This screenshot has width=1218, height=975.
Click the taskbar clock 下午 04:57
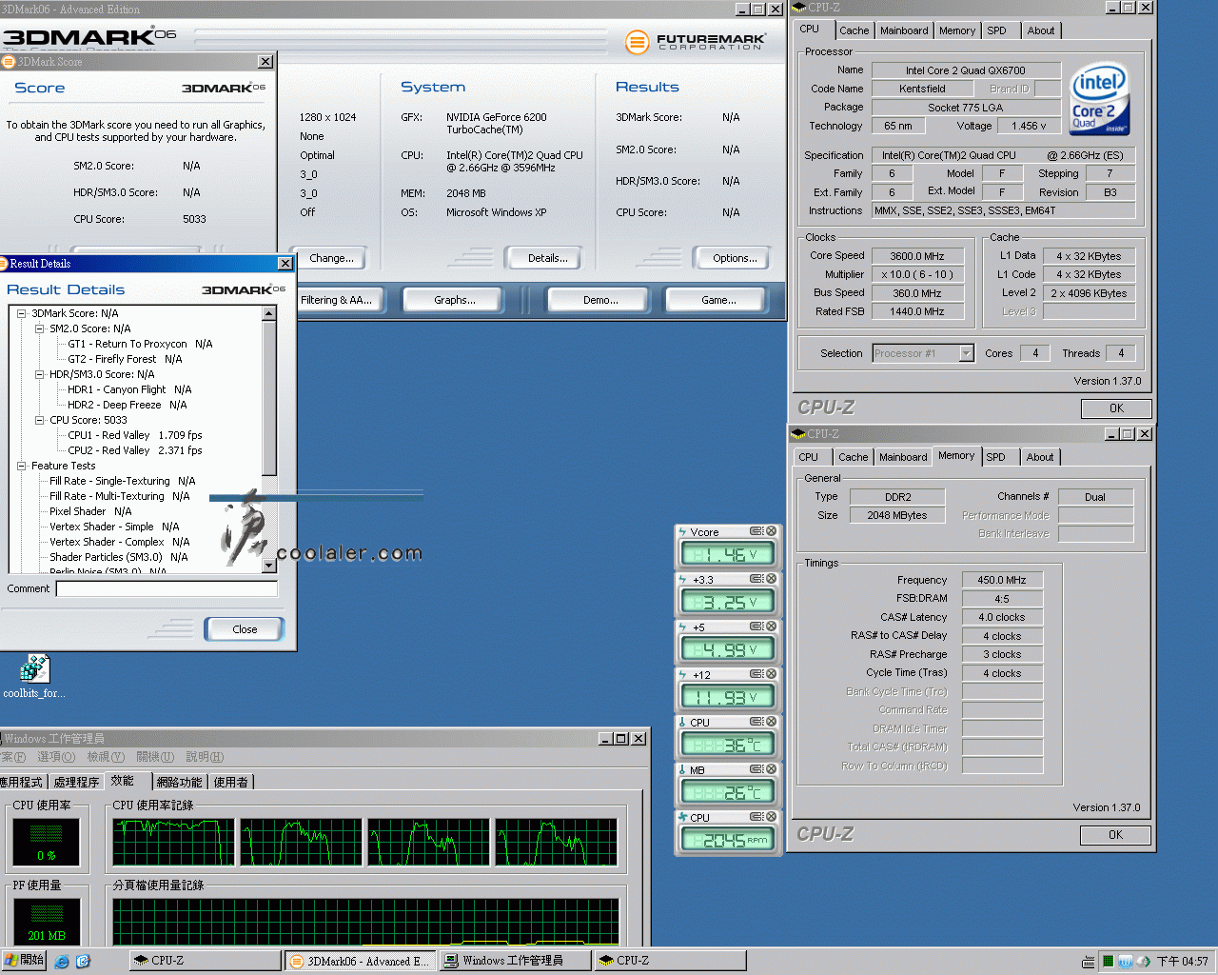(x=1183, y=962)
